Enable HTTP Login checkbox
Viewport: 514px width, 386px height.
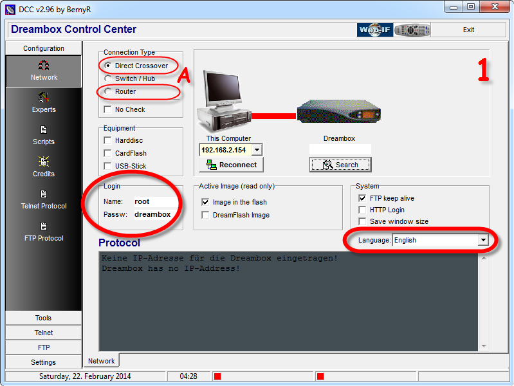pos(362,210)
